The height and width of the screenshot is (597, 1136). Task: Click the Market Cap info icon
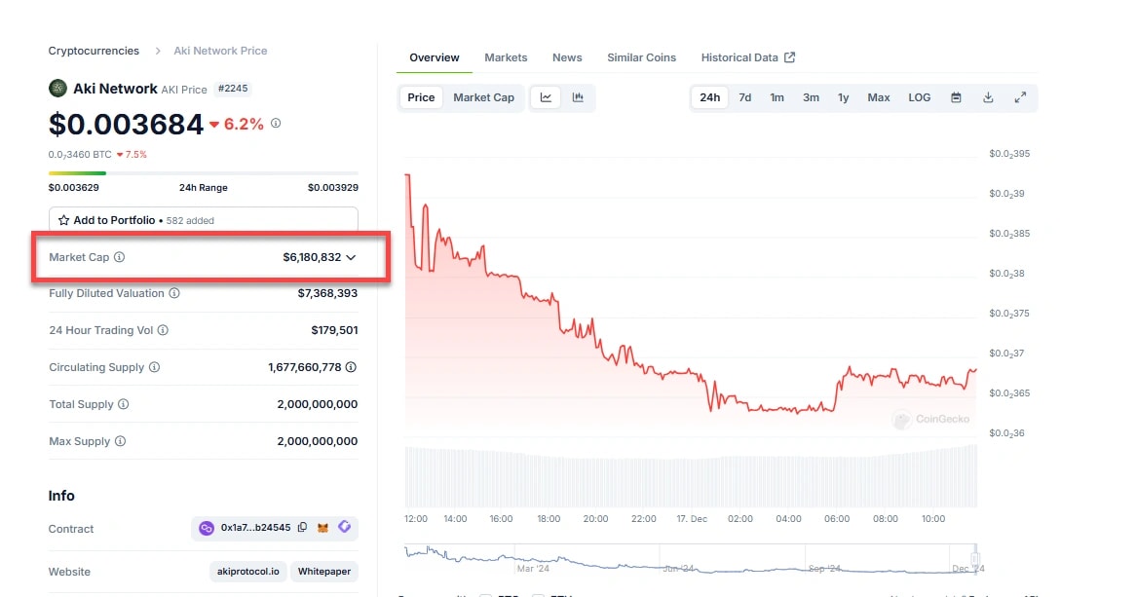click(x=120, y=257)
